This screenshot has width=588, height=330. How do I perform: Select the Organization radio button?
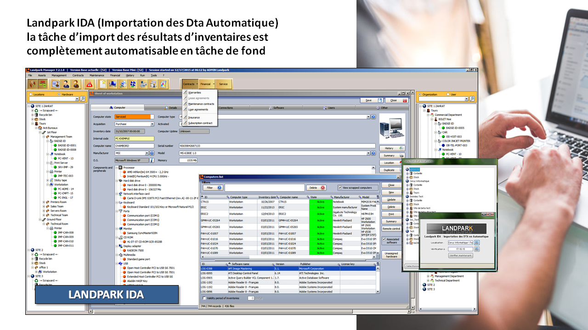420,94
